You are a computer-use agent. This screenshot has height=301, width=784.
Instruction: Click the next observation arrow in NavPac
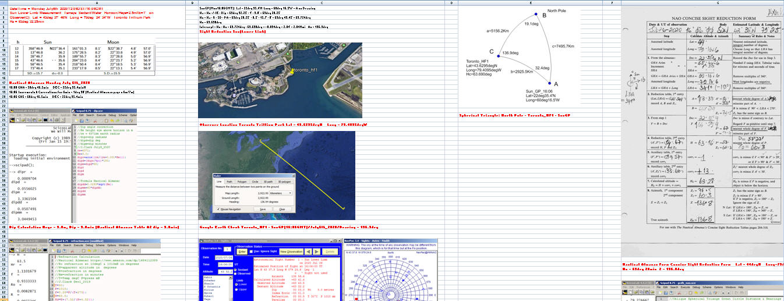316,251
